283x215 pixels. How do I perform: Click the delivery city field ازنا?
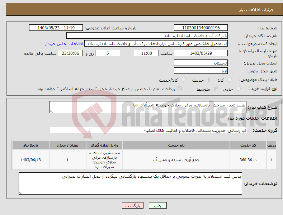pyautogui.click(x=201, y=71)
